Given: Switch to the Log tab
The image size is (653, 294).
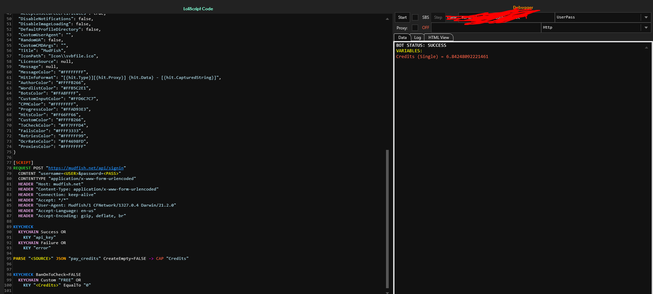Looking at the screenshot, I should pyautogui.click(x=417, y=37).
